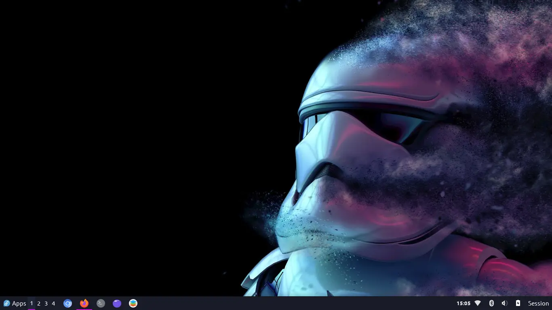Open the Session menu
The image size is (552, 310).
click(x=538, y=303)
